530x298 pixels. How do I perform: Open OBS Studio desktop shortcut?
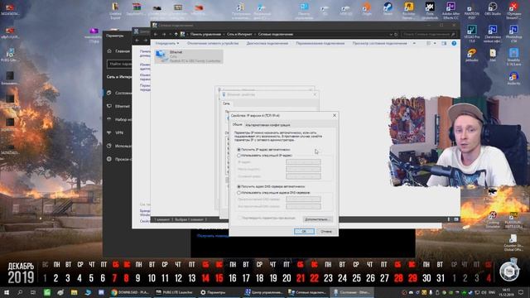493,9
